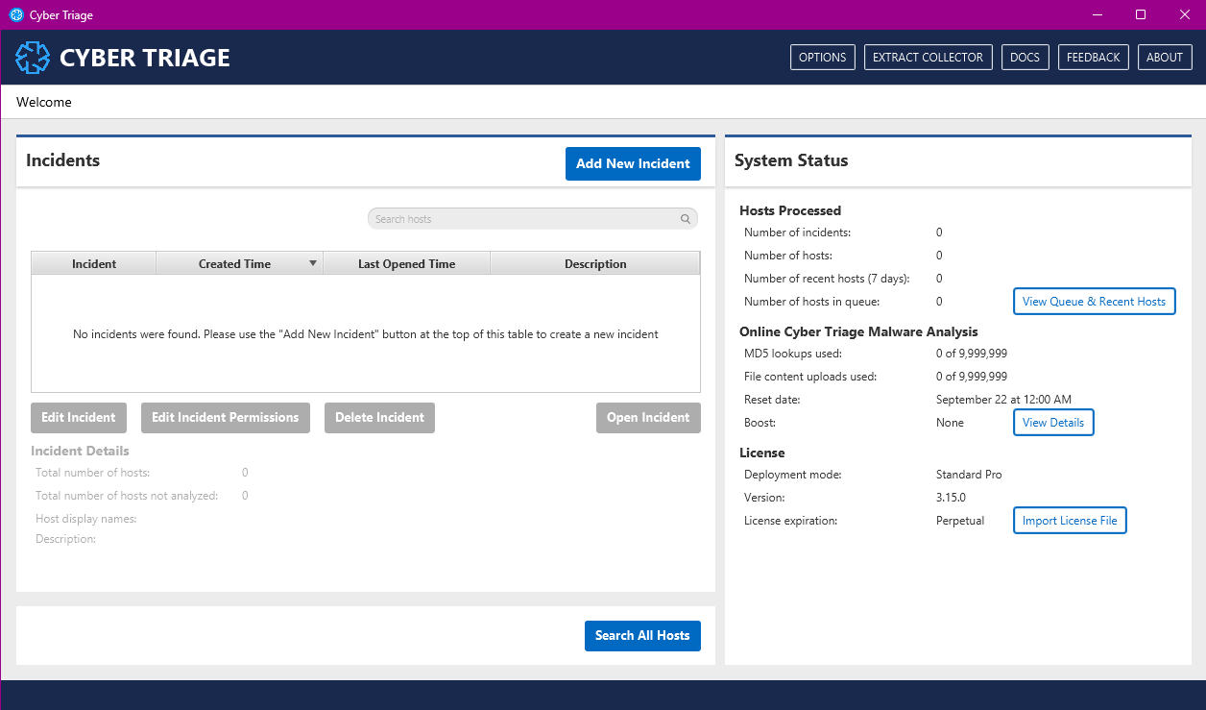1206x710 pixels.
Task: Click View Details for malware analysis
Action: [1053, 423]
